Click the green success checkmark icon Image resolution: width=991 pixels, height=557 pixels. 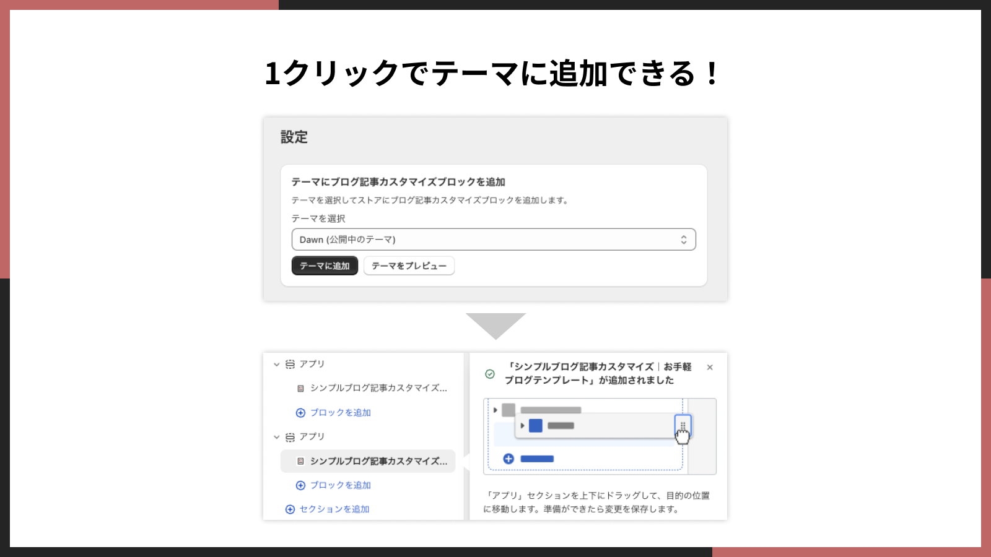490,374
